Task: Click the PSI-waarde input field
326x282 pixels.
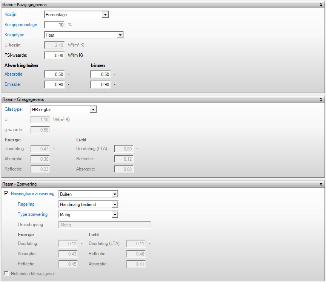Action: (x=54, y=56)
